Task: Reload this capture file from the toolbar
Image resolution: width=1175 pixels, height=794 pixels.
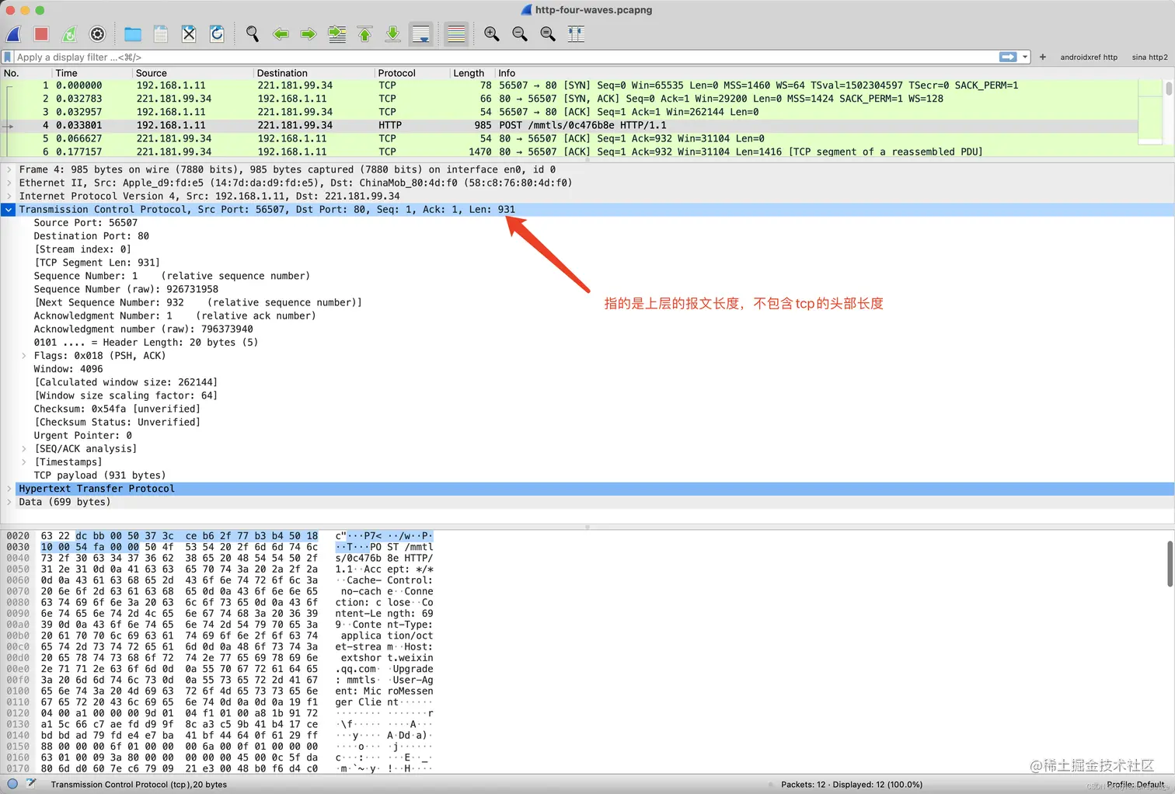Action: pos(217,34)
